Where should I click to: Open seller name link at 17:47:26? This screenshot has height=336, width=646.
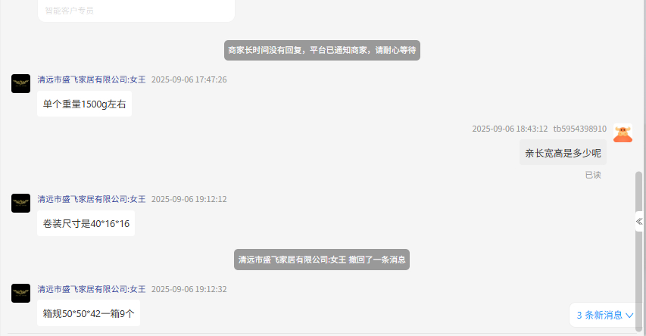click(92, 79)
